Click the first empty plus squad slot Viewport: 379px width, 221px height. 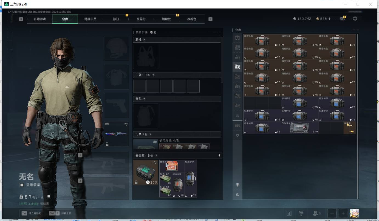[332, 213]
